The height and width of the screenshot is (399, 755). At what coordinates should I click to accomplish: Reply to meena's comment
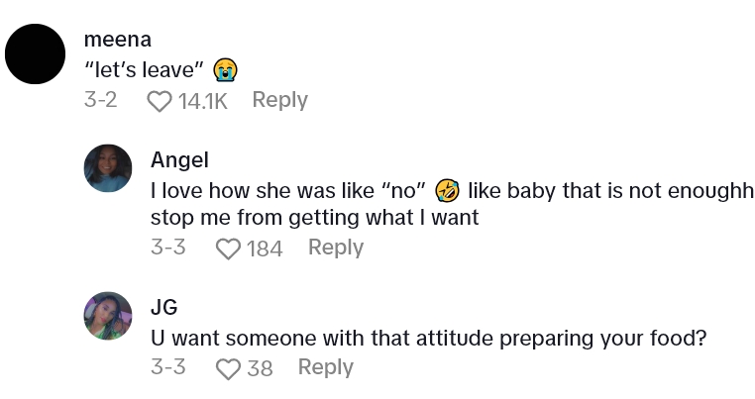279,100
